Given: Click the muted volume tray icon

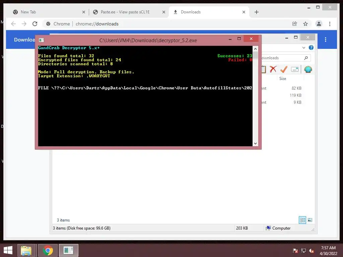Looking at the screenshot, I should [x=312, y=251].
